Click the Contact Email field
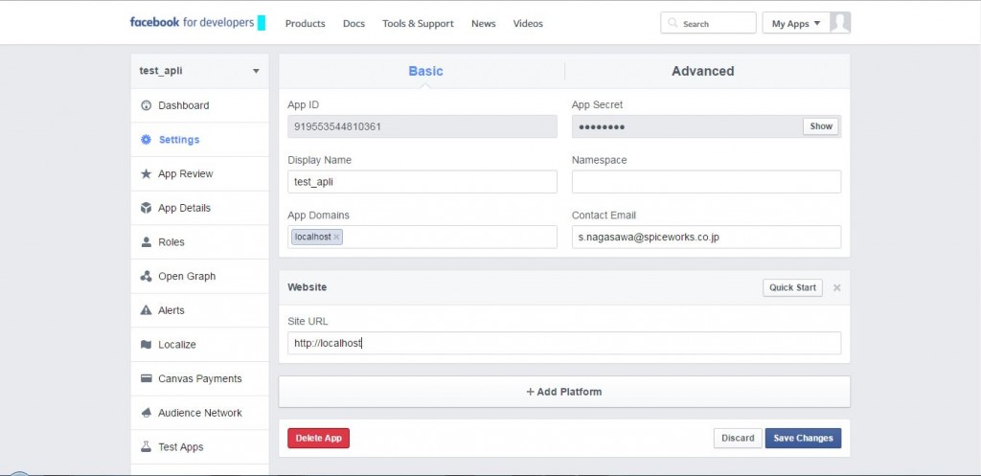Screen dimensions: 981x476 (x=706, y=238)
